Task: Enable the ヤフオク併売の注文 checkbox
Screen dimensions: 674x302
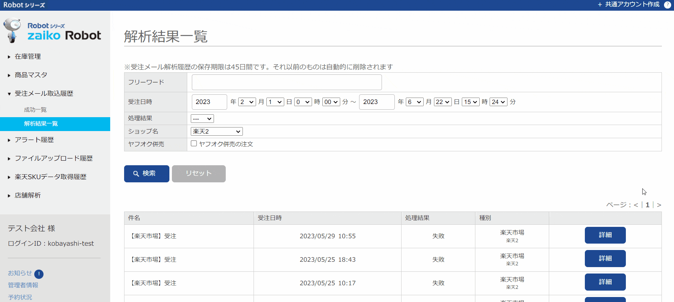Action: [x=194, y=144]
